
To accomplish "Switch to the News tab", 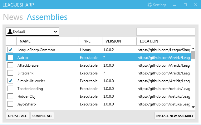I will coord(13,17).
